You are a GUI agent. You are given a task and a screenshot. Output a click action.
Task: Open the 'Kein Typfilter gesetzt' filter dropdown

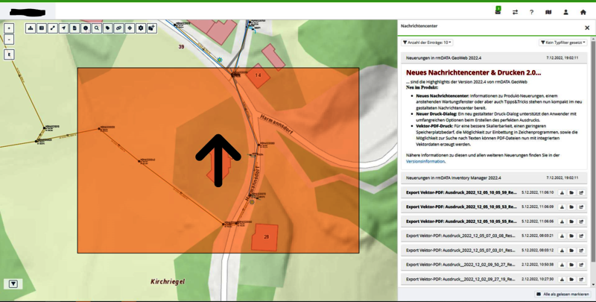(562, 43)
